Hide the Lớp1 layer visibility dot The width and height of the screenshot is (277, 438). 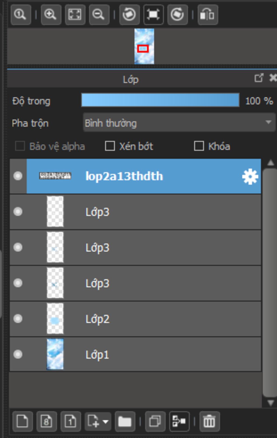coord(18,354)
